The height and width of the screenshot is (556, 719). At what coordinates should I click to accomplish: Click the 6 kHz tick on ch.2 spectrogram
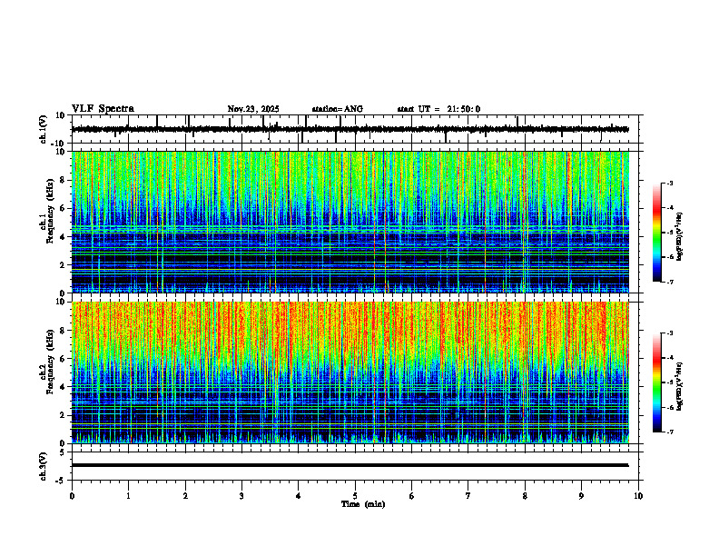(64, 359)
